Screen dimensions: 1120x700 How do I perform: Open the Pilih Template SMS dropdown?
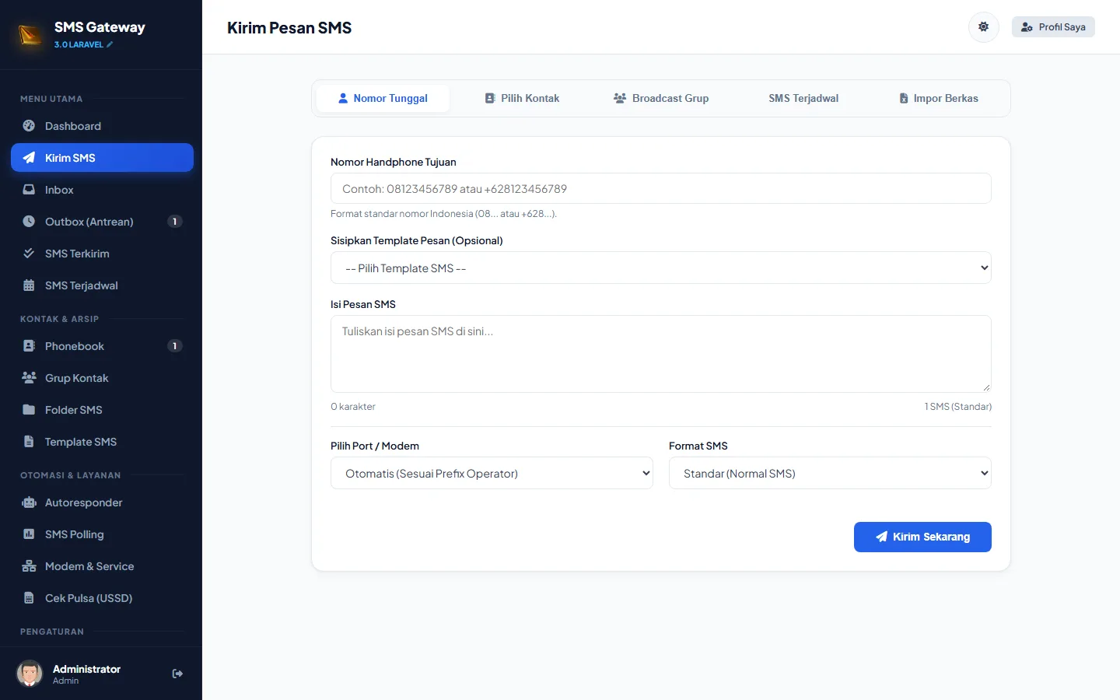click(661, 268)
